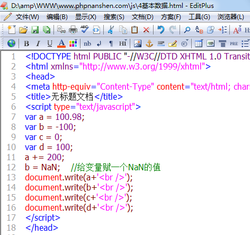The height and width of the screenshot is (235, 250).
Task: Run the ABC spell check
Action: (85, 29)
